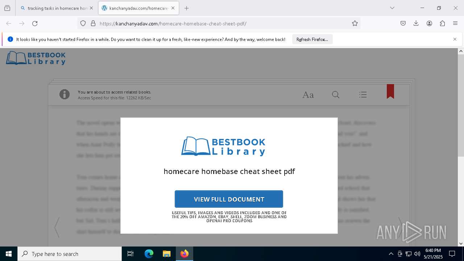Go back to previous page

pos(9,24)
